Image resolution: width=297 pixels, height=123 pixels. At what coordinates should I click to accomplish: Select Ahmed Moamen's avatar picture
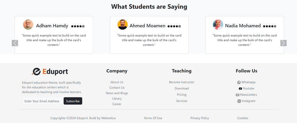coord(122,24)
